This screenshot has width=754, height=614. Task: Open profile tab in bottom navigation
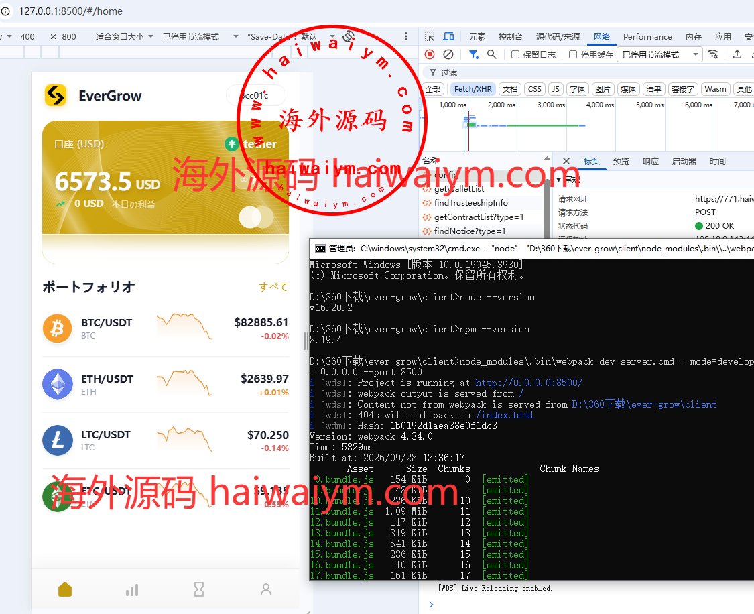(x=266, y=589)
